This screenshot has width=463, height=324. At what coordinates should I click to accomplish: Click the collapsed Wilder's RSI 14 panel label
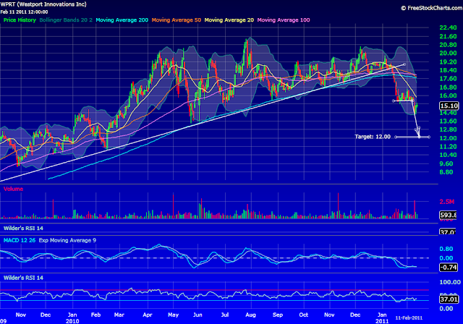pos(23,228)
